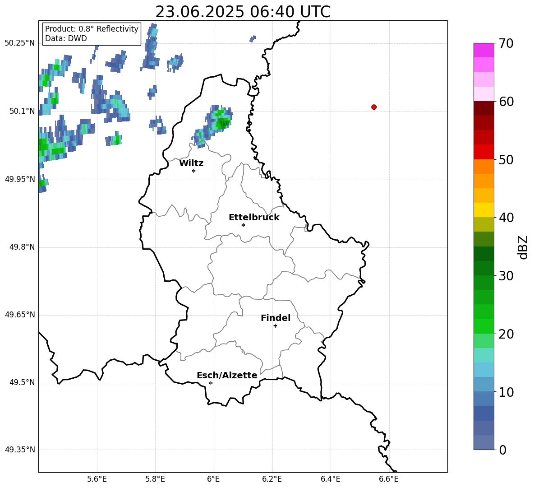Click the 49.65°N latitude label
The height and width of the screenshot is (488, 534).
(x=20, y=315)
